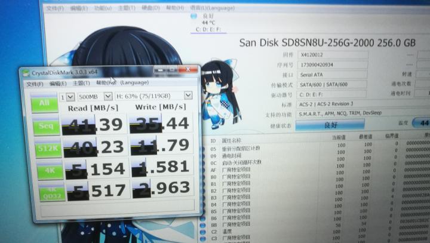Click 4K QD32 read result 5.517
430x243 pixels.
coord(99,190)
